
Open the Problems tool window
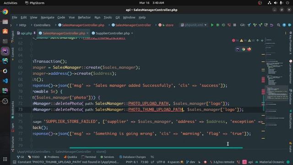[51, 157]
